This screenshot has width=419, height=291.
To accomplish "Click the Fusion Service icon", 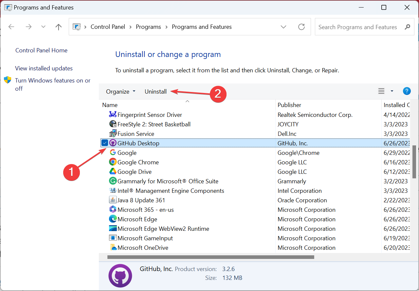I will (113, 134).
